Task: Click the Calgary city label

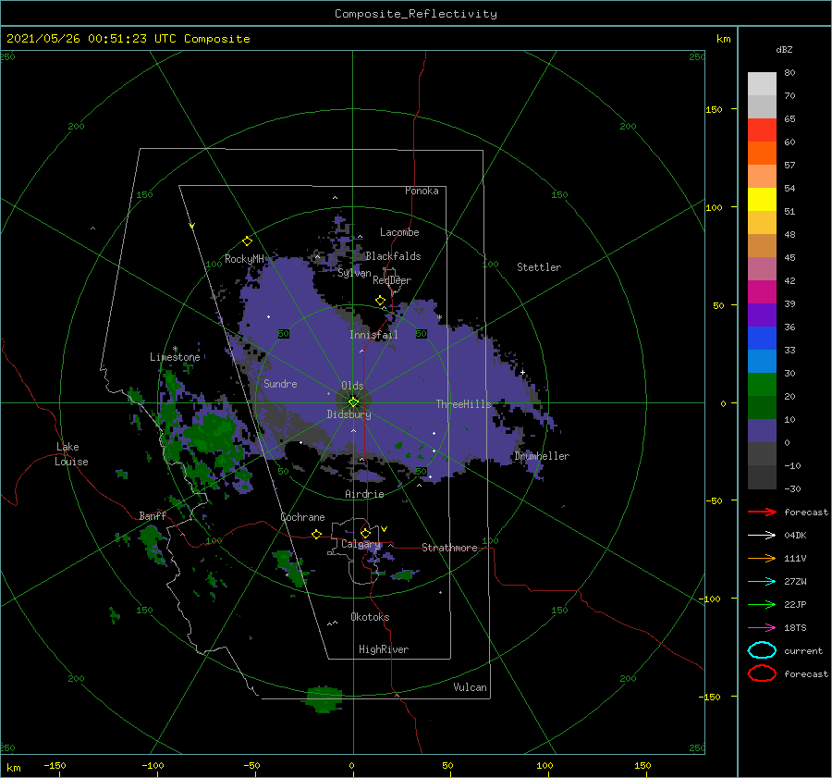Action: click(361, 544)
